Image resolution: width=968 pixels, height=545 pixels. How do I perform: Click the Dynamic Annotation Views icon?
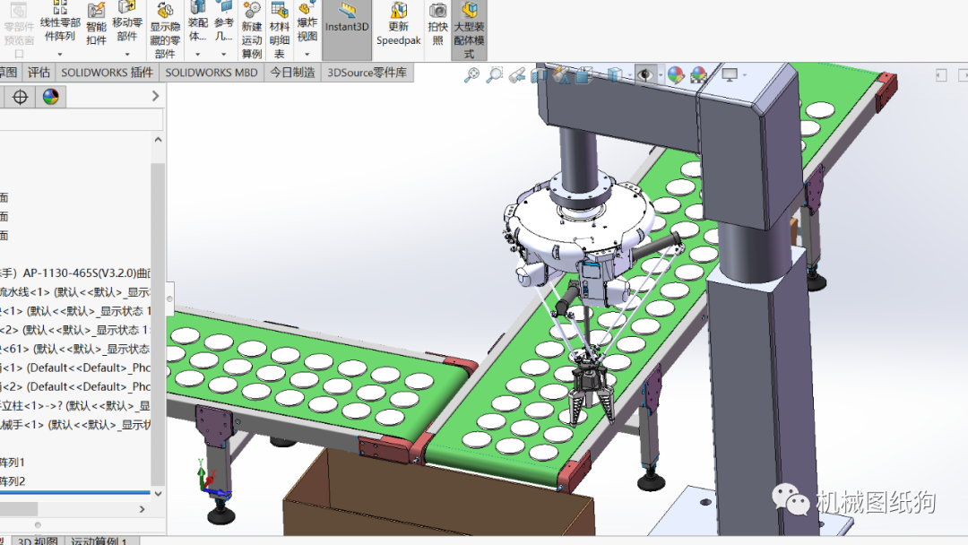pyautogui.click(x=561, y=75)
